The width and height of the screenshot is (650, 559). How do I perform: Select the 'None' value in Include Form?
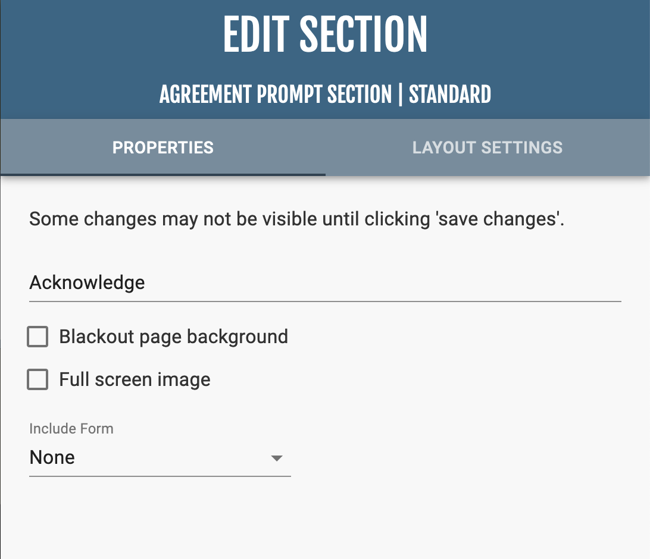point(52,458)
